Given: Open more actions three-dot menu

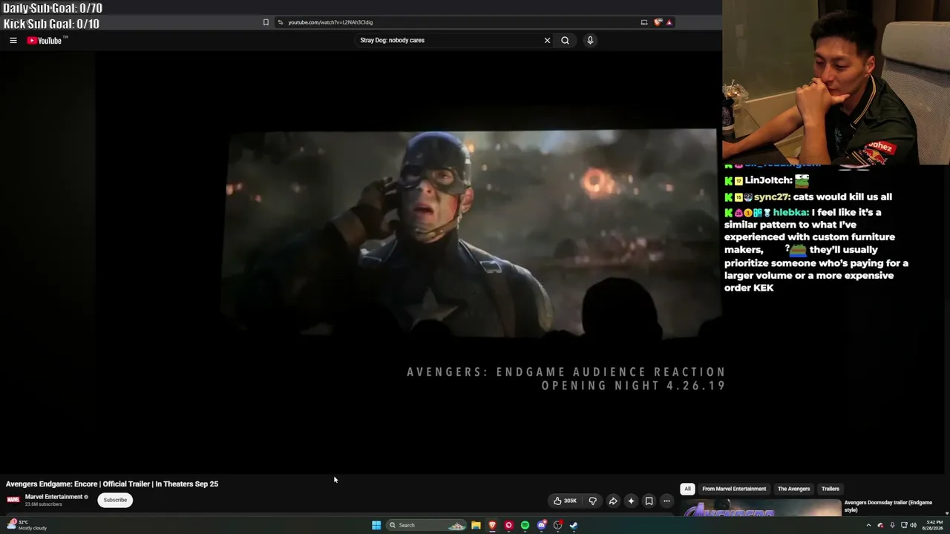Looking at the screenshot, I should tap(666, 501).
